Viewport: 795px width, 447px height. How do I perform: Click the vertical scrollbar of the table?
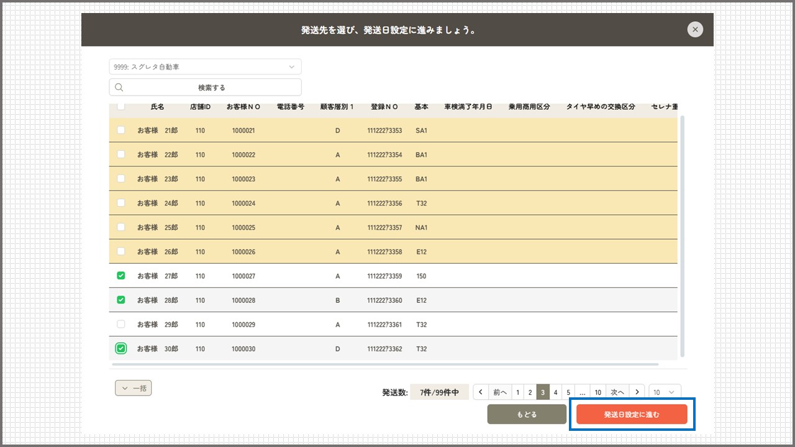pos(683,236)
